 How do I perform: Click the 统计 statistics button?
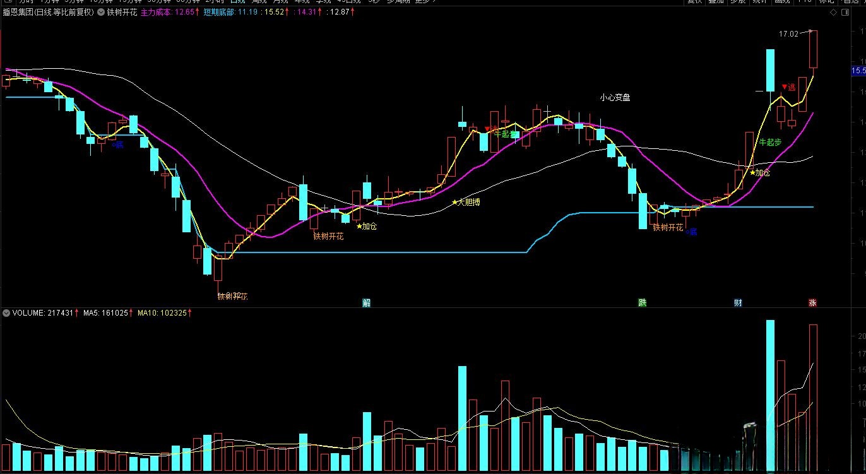click(759, 1)
